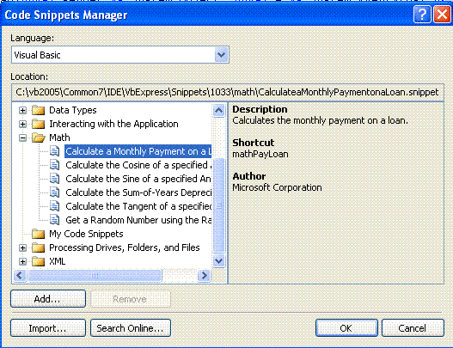Click the My Code Snippets folder icon
Image resolution: width=453 pixels, height=348 pixels.
tap(38, 234)
